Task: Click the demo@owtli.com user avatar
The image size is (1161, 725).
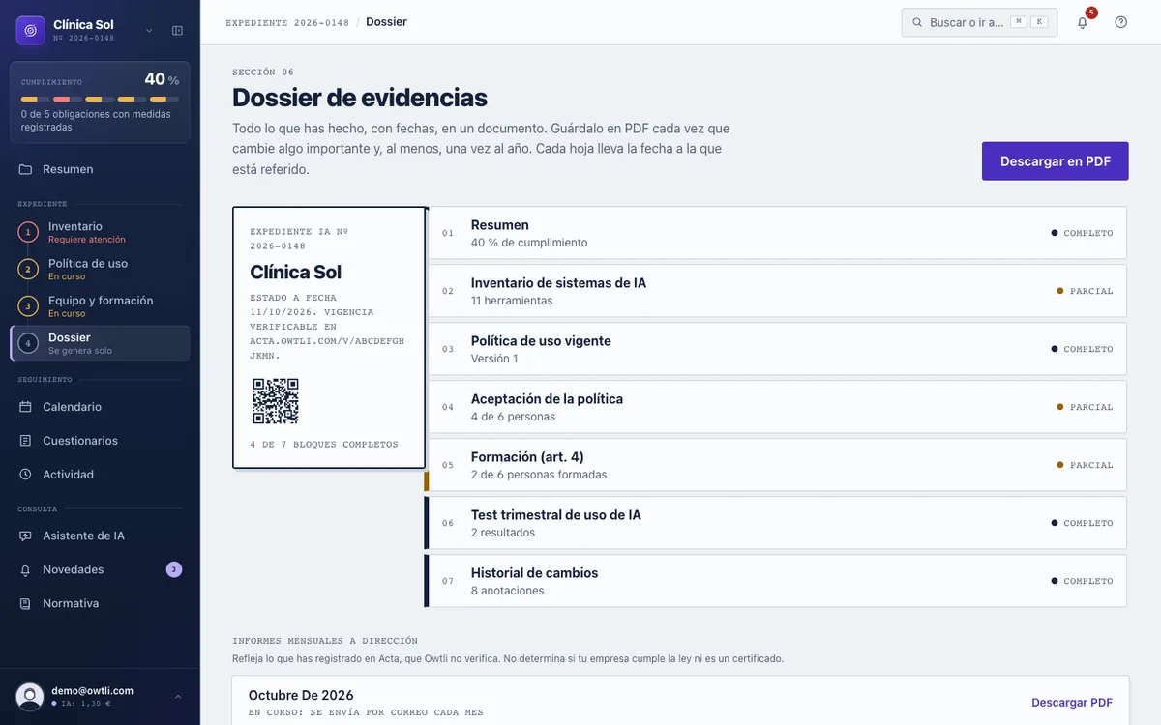Action: [x=30, y=696]
